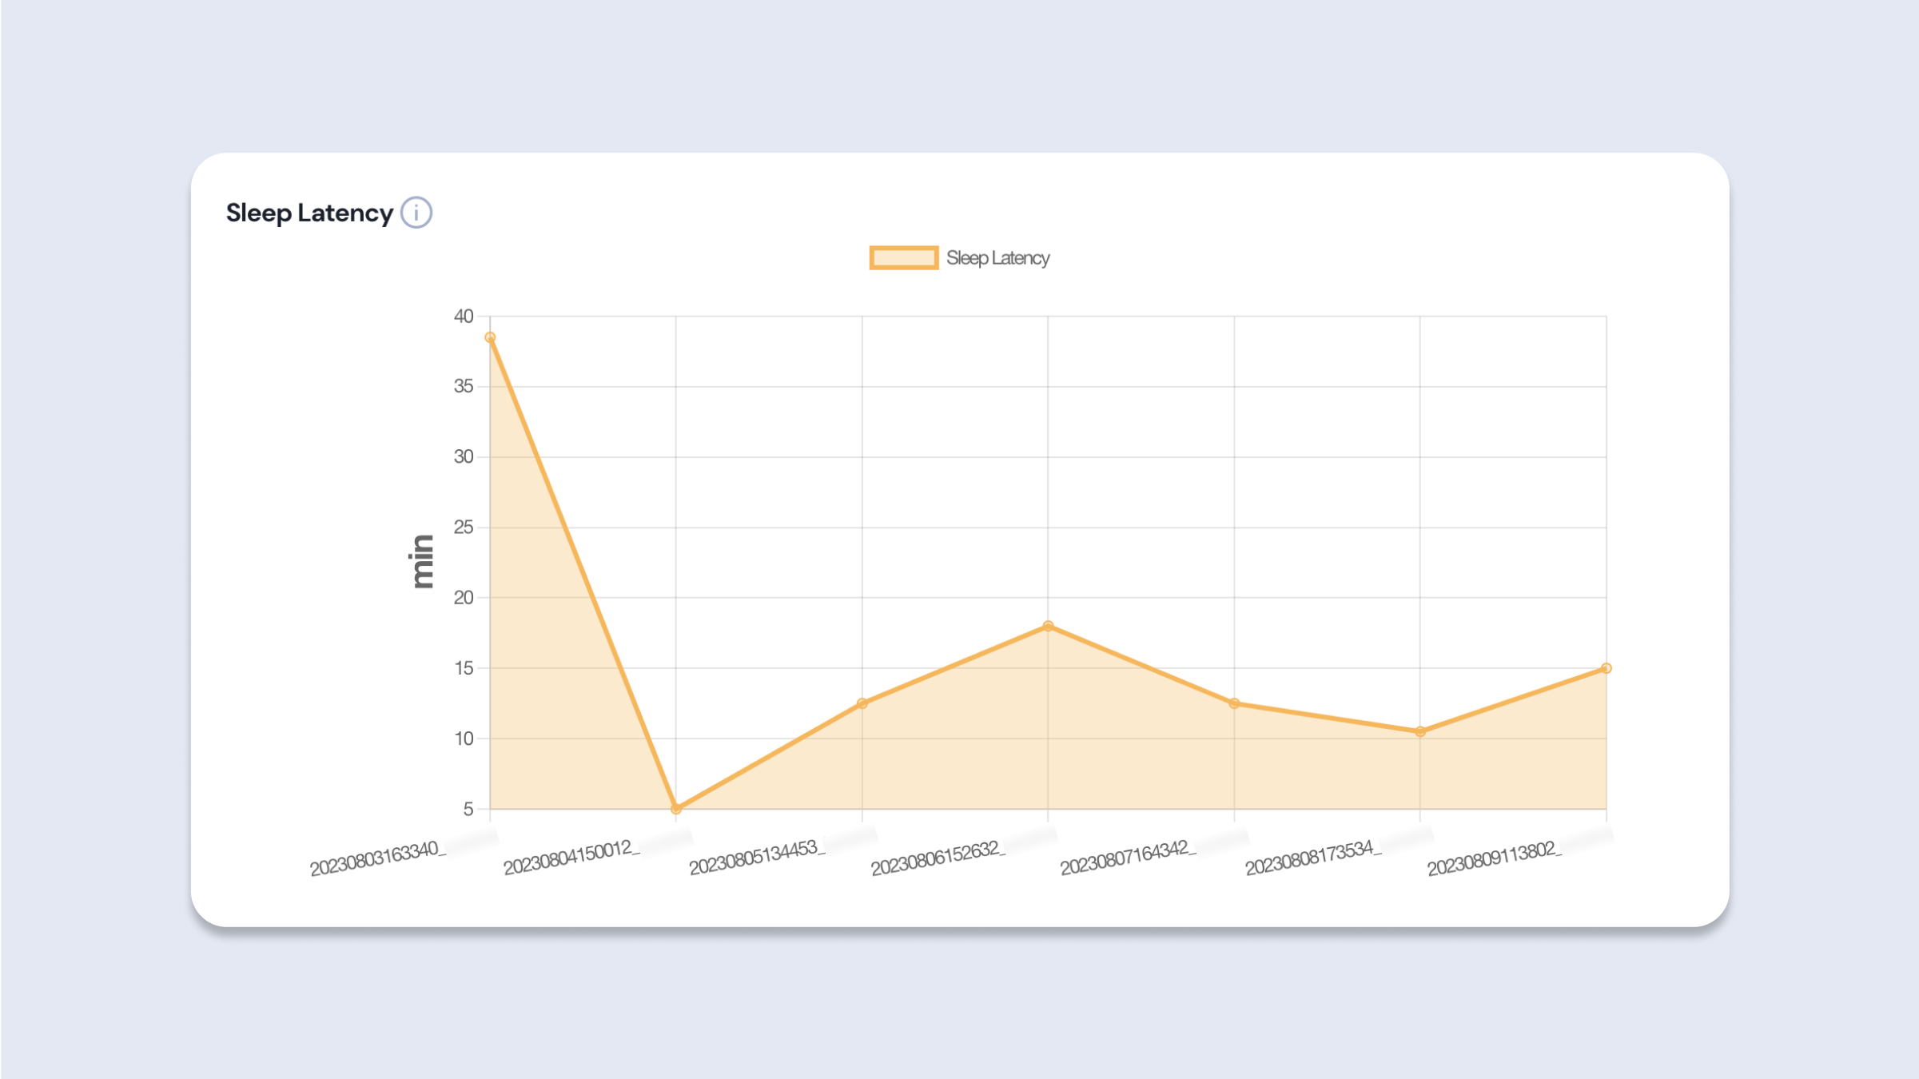Select data point for 20230803163340
1919x1079 pixels.
(490, 337)
